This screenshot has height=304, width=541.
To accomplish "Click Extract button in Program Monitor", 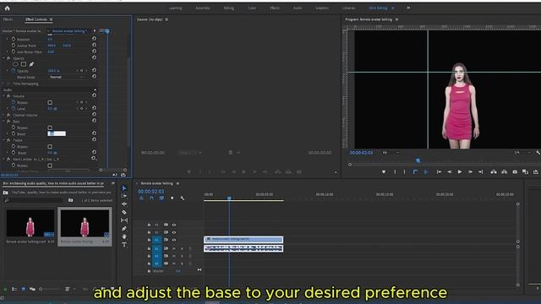I will tap(504, 171).
